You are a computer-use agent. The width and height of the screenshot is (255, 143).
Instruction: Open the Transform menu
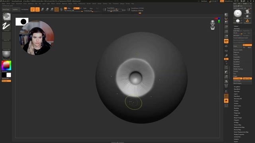tap(116, 4)
